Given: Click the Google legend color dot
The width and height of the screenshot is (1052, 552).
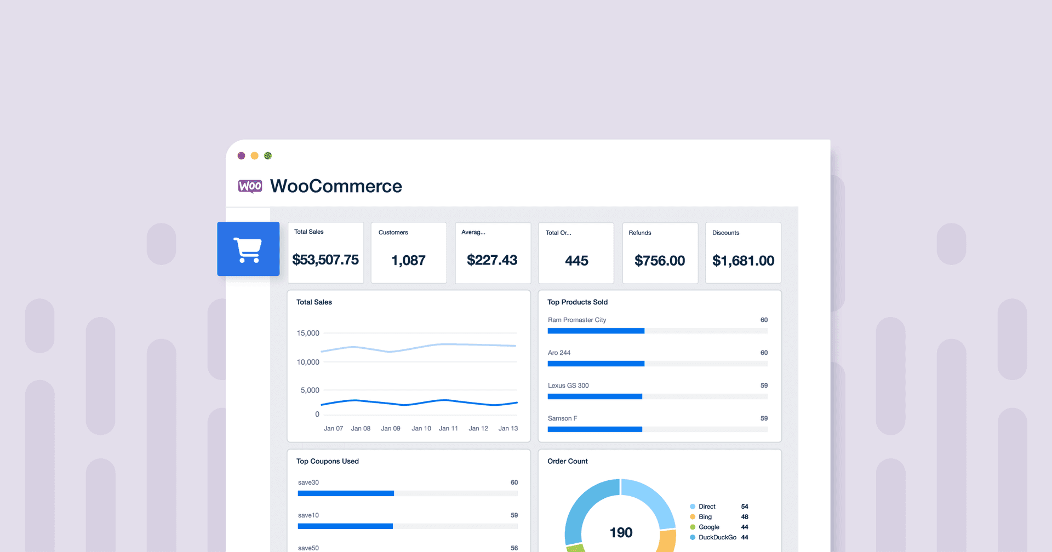Looking at the screenshot, I should [693, 527].
